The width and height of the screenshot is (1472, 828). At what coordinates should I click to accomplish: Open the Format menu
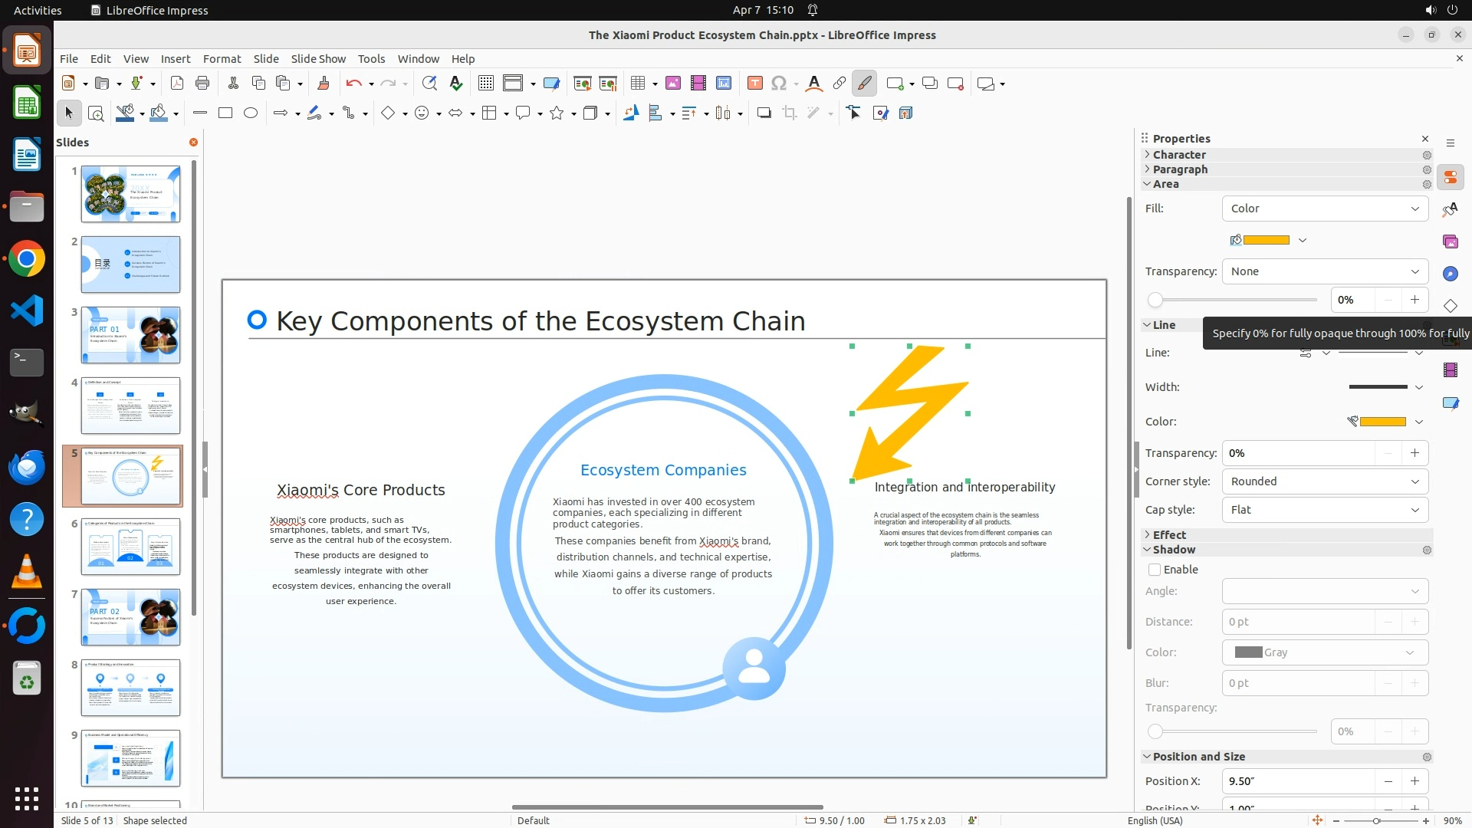coord(222,59)
